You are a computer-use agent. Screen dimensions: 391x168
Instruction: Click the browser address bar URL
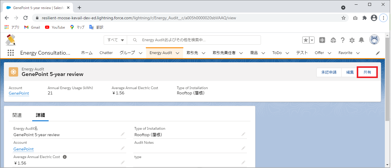tap(139, 18)
